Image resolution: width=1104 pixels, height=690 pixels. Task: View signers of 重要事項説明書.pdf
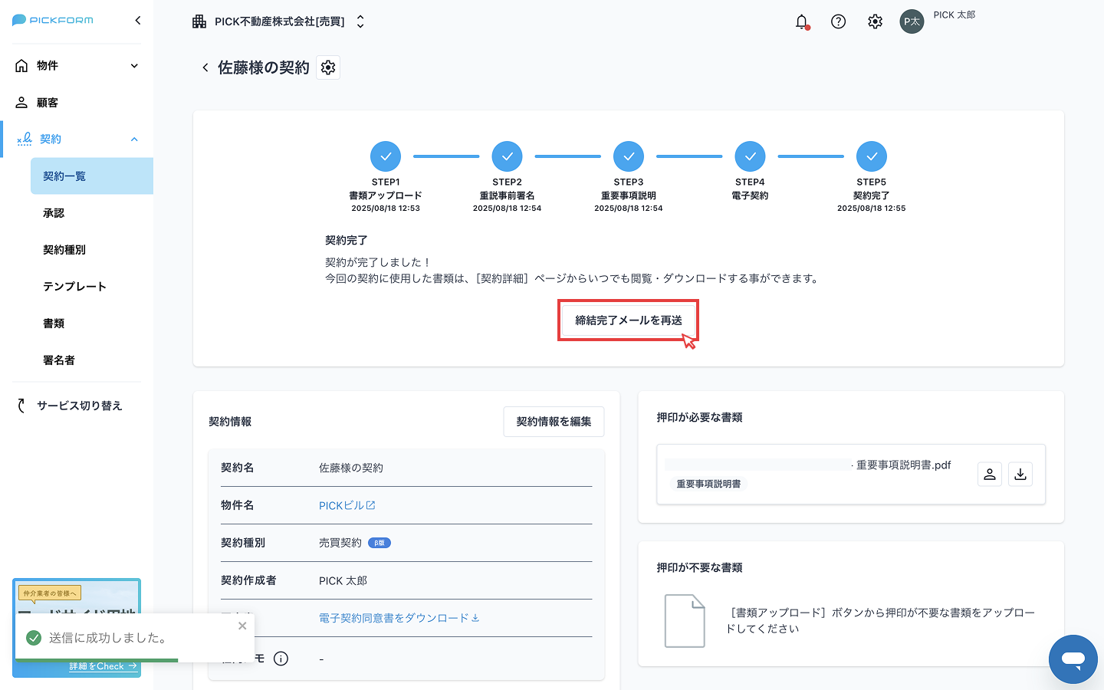click(x=989, y=475)
